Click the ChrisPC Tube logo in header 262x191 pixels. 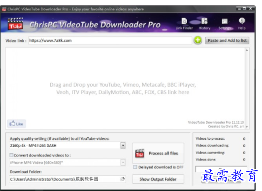15,24
